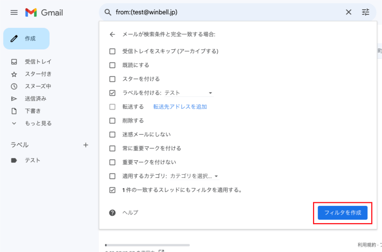Open search options sliders icon
Viewport: 382px width, 252px height.
(x=365, y=12)
